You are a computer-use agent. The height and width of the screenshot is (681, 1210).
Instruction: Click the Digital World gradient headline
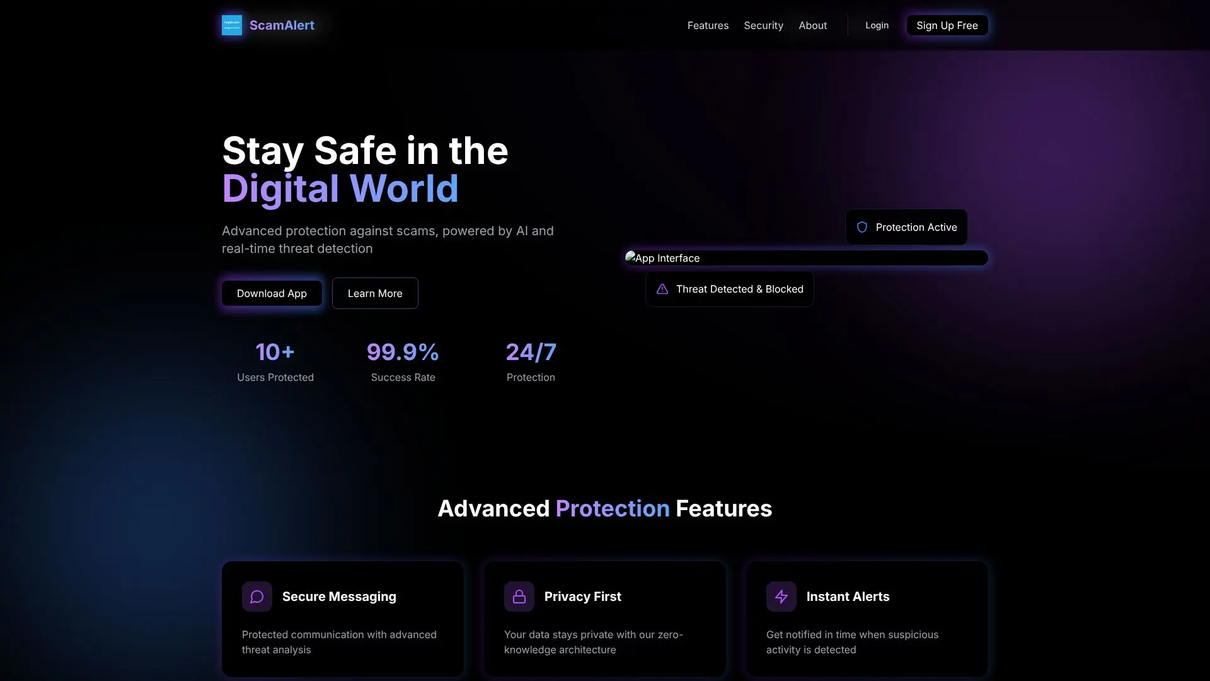coord(340,189)
